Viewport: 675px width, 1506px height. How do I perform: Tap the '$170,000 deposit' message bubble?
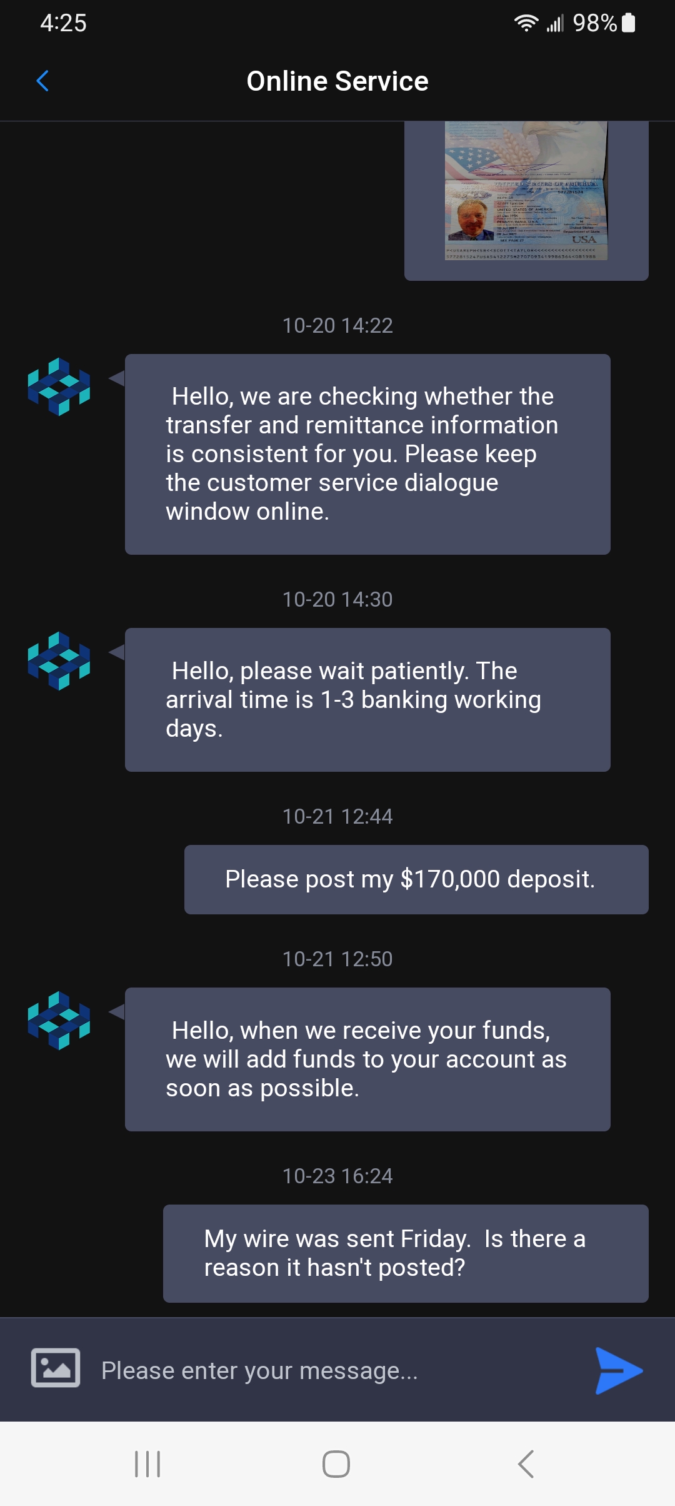coord(416,879)
